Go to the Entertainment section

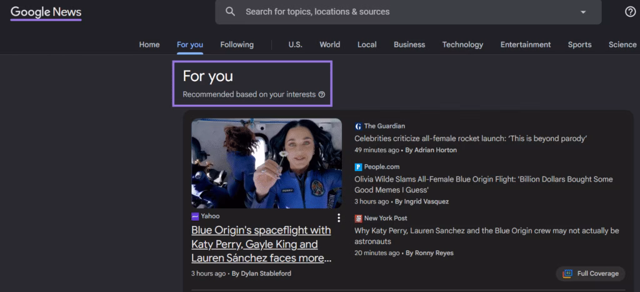click(525, 44)
